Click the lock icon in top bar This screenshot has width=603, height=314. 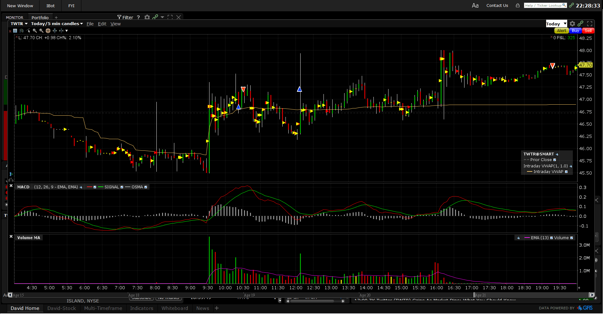coord(518,6)
